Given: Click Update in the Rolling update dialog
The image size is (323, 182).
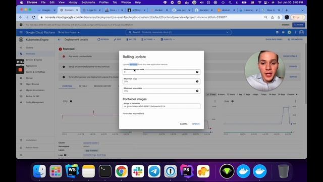Looking at the screenshot, I should (x=196, y=124).
